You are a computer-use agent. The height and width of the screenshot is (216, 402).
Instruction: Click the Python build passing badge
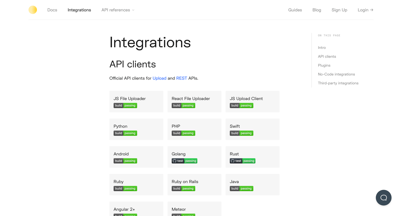(x=125, y=133)
